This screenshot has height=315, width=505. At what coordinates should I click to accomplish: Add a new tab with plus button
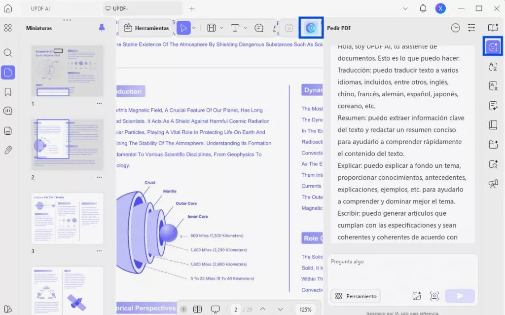coord(192,9)
